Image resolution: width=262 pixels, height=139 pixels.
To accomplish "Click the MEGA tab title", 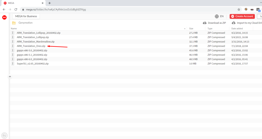I will tap(11, 3).
